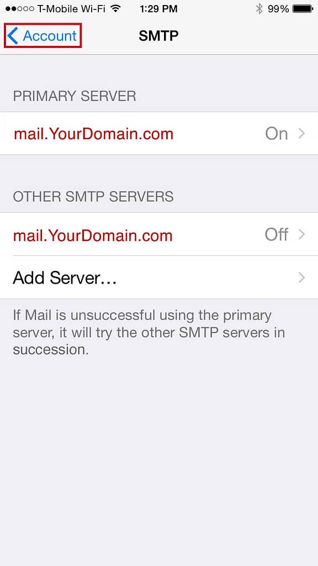Image resolution: width=318 pixels, height=566 pixels.
Task: Tap the 99% battery percentage text
Action: pyautogui.click(x=278, y=9)
